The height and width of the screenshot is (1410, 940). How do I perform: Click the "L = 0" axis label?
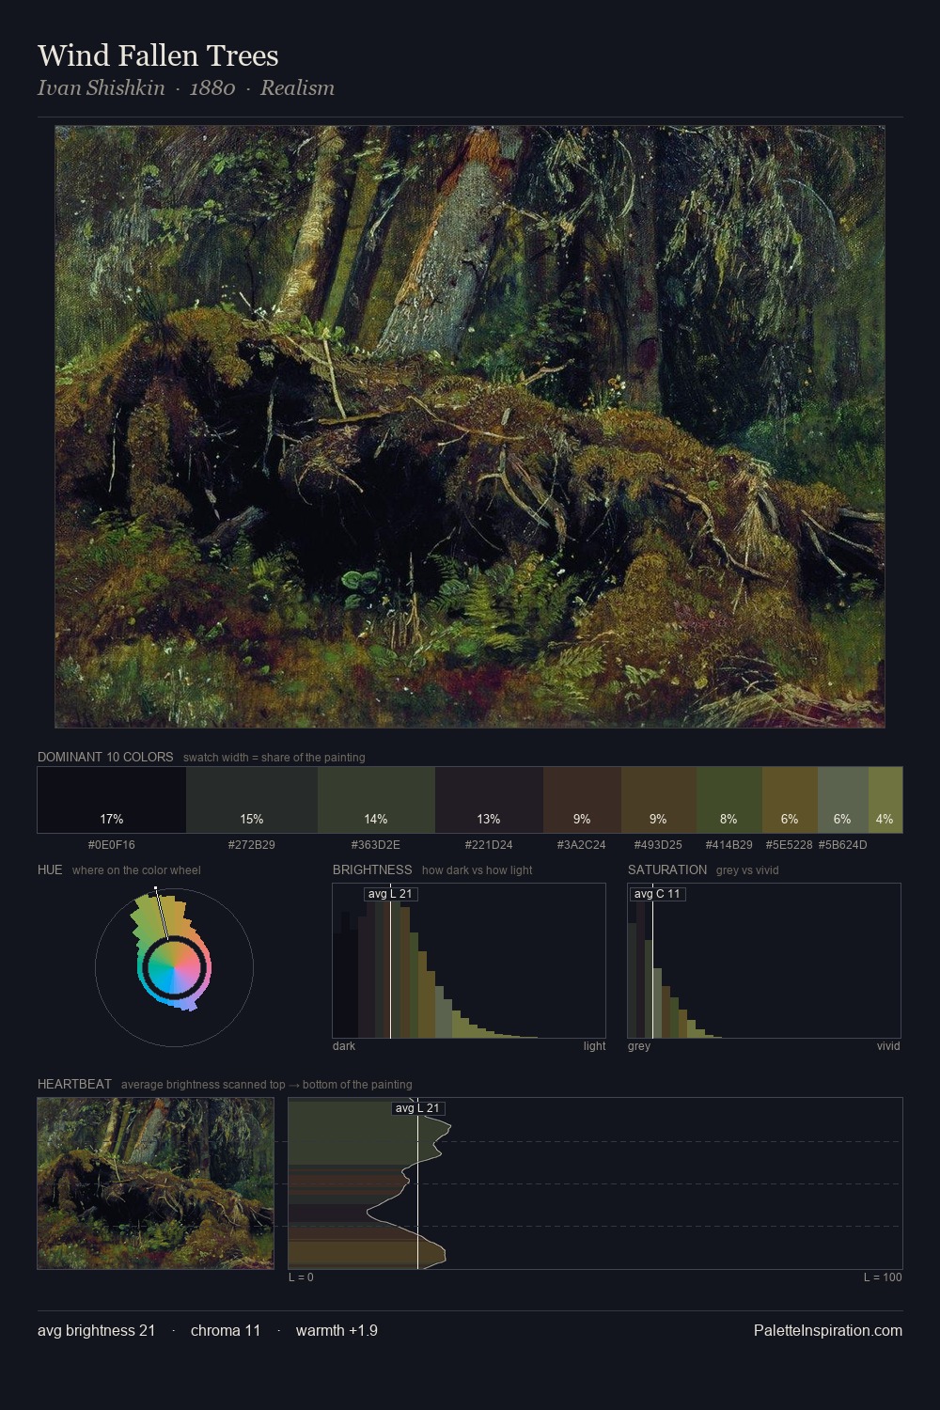coord(301,1277)
